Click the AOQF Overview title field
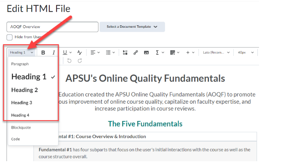This screenshot has height=166, width=301. (52, 27)
